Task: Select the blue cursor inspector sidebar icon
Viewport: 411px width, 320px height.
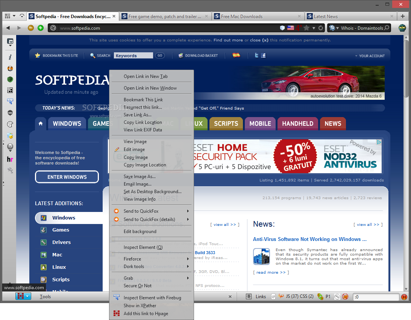Action: [x=10, y=101]
